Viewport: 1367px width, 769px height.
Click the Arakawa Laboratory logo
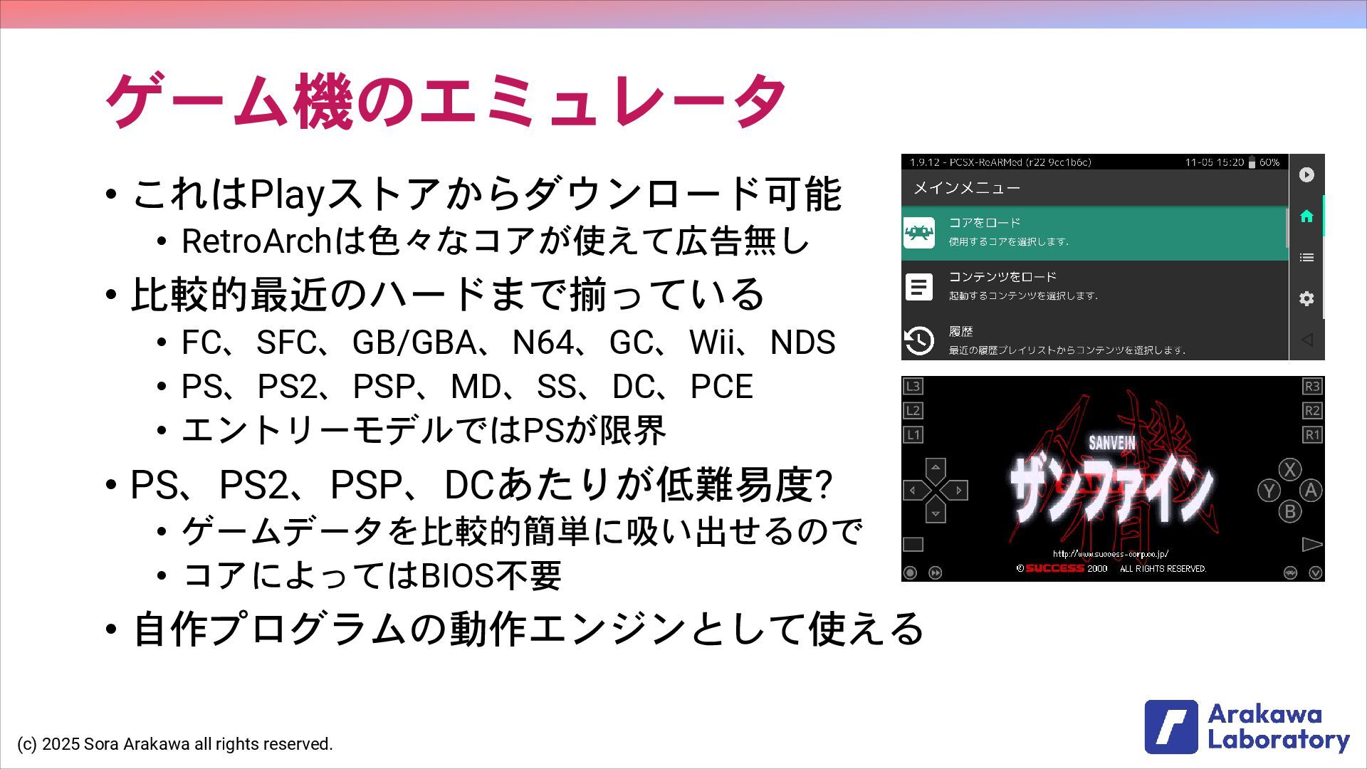(1246, 727)
